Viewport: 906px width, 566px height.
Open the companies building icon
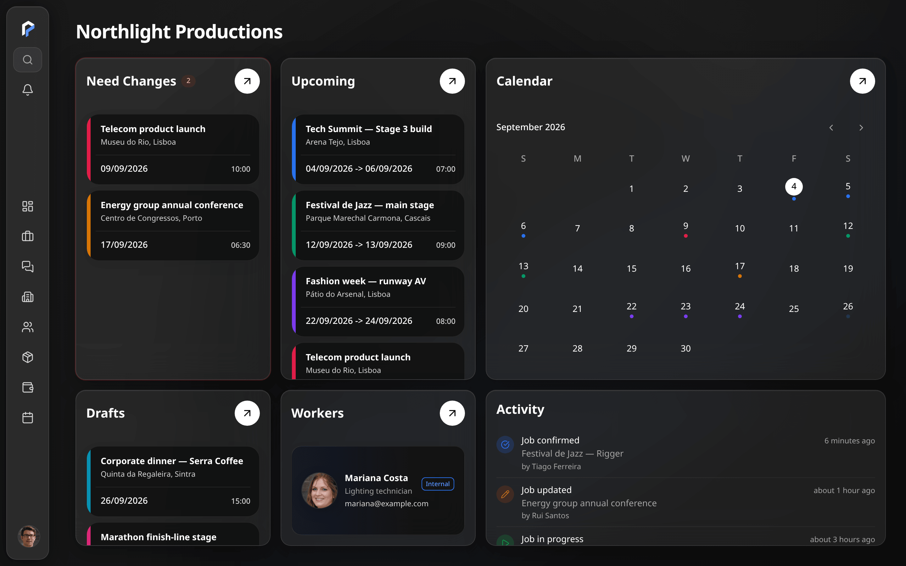point(28,297)
